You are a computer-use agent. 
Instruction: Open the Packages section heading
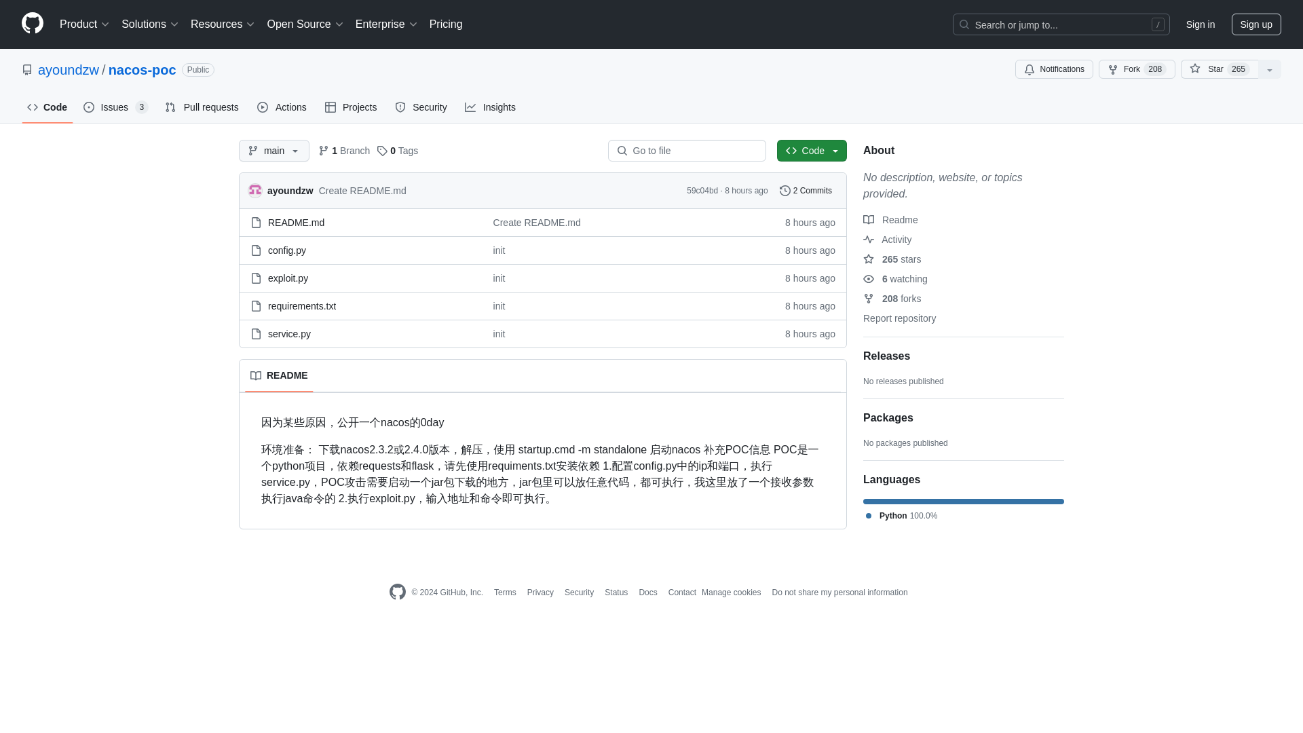coord(888,418)
